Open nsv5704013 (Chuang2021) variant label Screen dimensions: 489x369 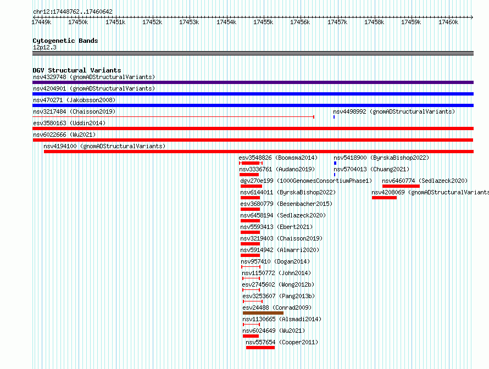point(371,169)
